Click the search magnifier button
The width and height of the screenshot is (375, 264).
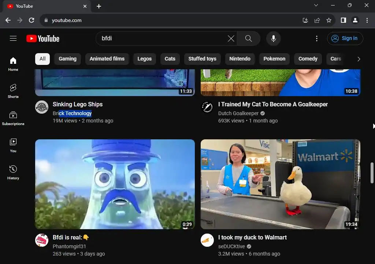[x=249, y=38]
